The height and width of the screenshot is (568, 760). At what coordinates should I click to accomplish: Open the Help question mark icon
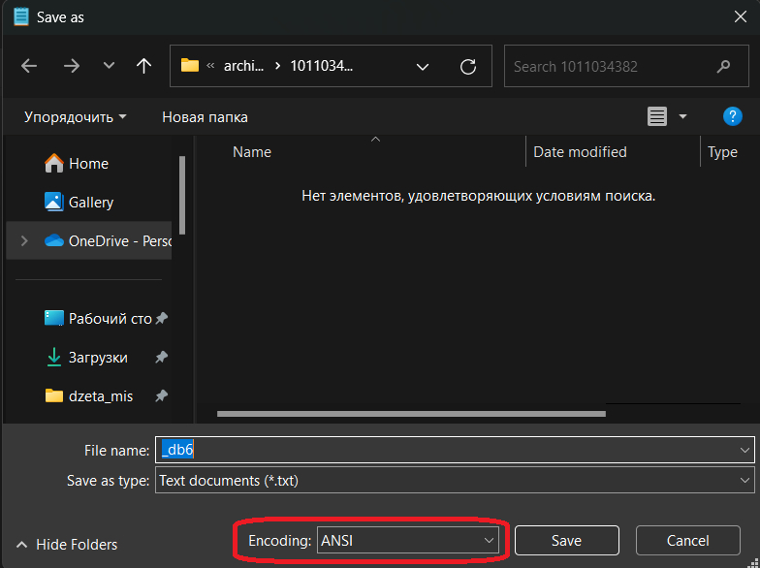pos(733,116)
